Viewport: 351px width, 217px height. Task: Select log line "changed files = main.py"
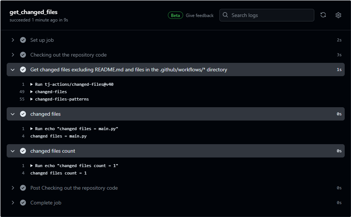(x=59, y=136)
